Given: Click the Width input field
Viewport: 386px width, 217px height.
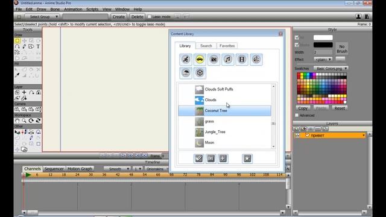Looking at the screenshot, I should coord(323,52).
